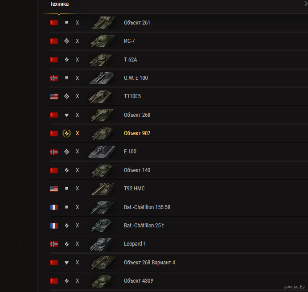Click the tier X label of Leopard 1

[78, 244]
